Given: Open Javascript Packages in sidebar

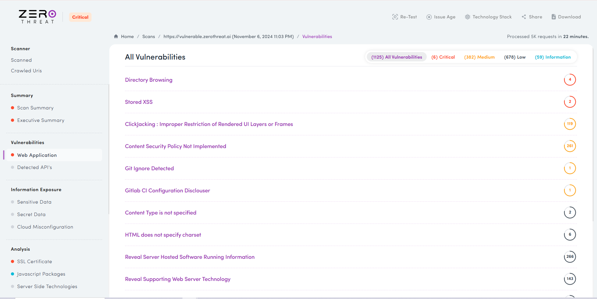Looking at the screenshot, I should [x=41, y=274].
